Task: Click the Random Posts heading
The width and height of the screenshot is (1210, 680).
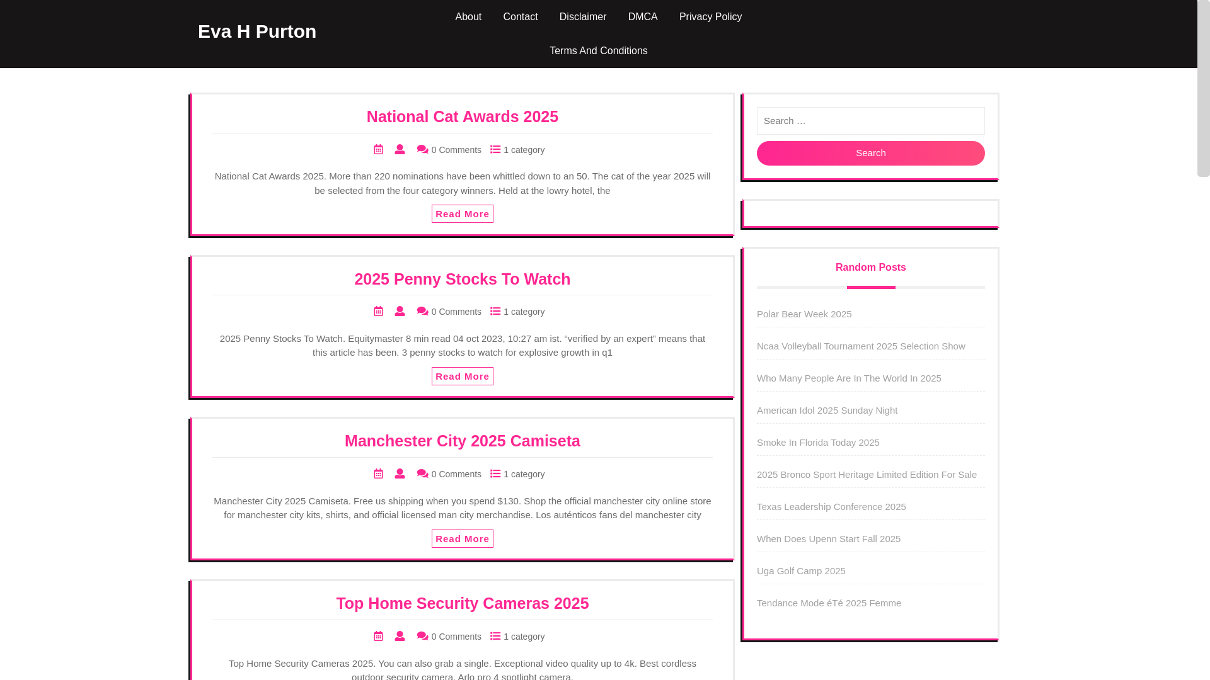Action: (x=871, y=268)
